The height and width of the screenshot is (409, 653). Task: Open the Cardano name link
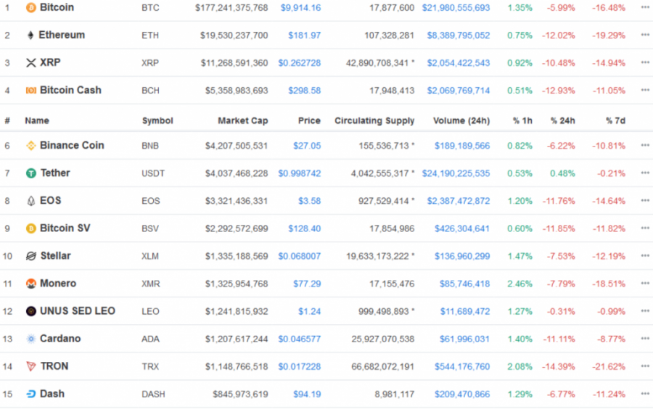coord(60,339)
